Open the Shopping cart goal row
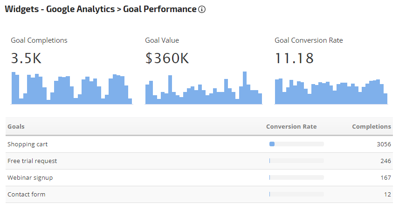Screen dimensions: 399x209 tap(28, 144)
